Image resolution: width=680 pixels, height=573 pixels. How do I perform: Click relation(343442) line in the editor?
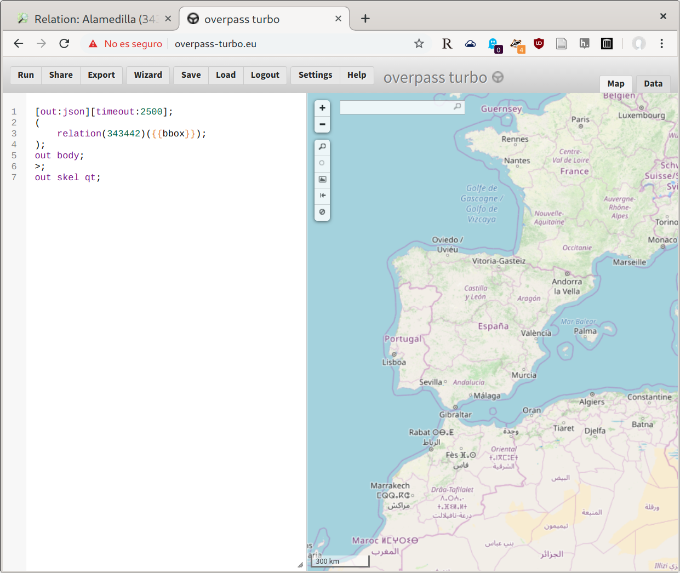click(x=132, y=134)
